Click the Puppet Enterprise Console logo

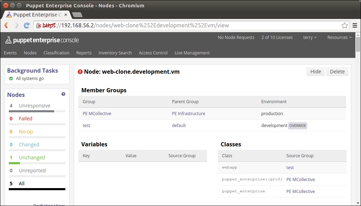42,40
